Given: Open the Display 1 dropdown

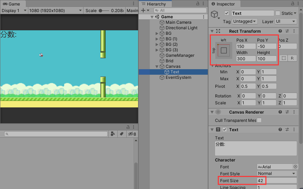Looking at the screenshot, I should [14, 11].
